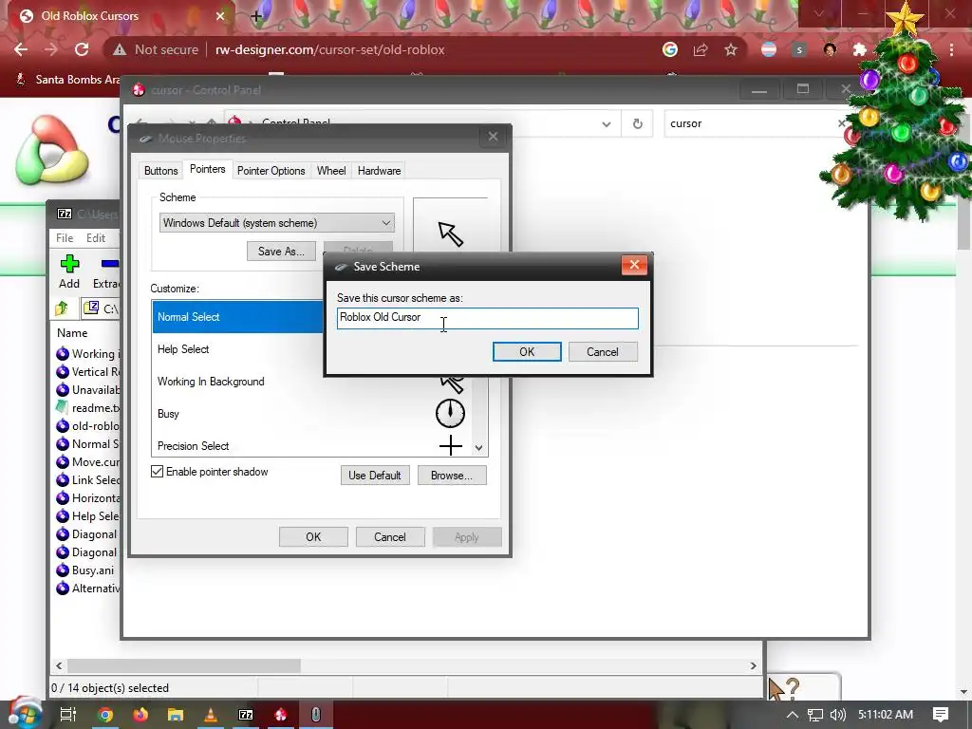The height and width of the screenshot is (729, 972).
Task: Open the Santa Bombs bookmark
Action: (68, 80)
